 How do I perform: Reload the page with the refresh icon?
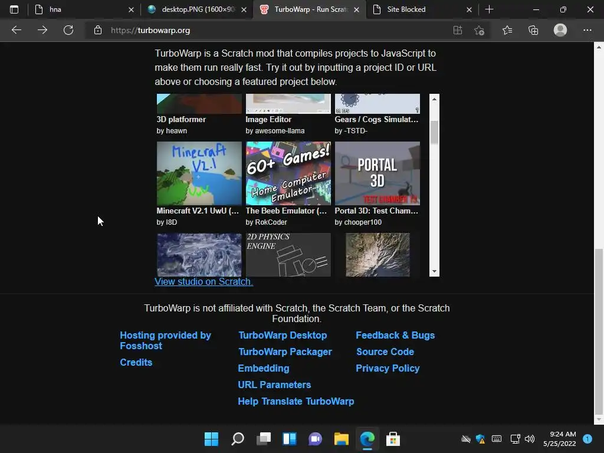click(x=68, y=30)
